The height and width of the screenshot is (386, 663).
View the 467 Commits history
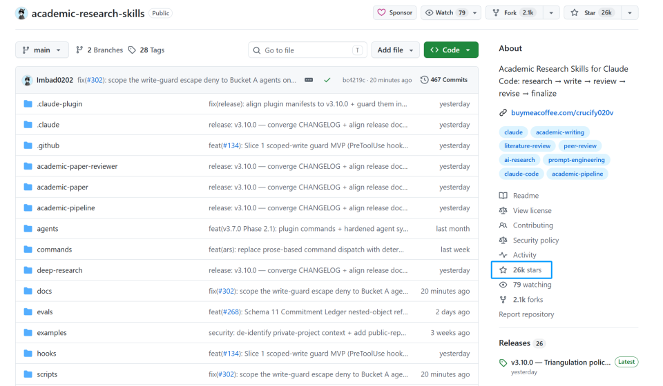tap(444, 80)
